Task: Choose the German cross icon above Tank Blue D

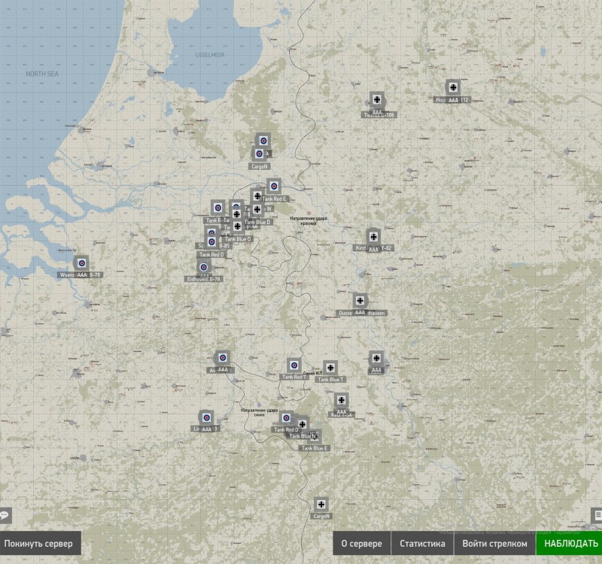Action: point(257,209)
